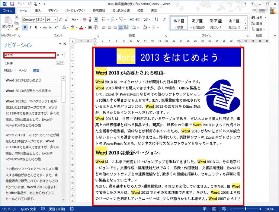Align text to the left
The height and width of the screenshot is (212, 279).
pyautogui.click(x=104, y=28)
